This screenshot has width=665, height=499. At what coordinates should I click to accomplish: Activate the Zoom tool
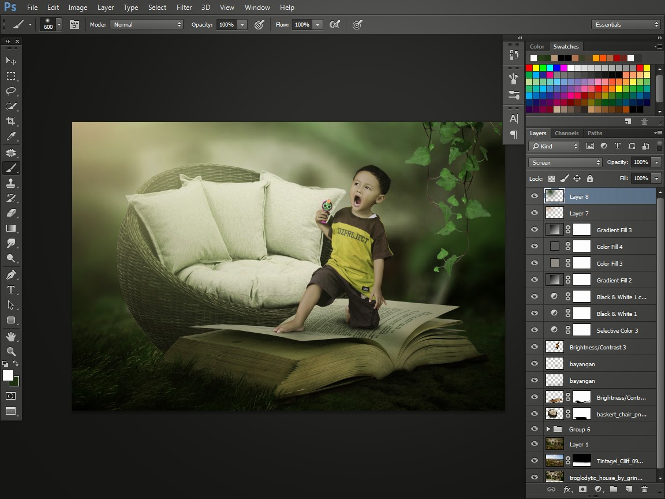10,351
